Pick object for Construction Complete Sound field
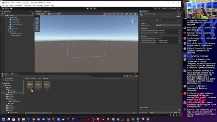The image size is (217, 122). click(179, 43)
